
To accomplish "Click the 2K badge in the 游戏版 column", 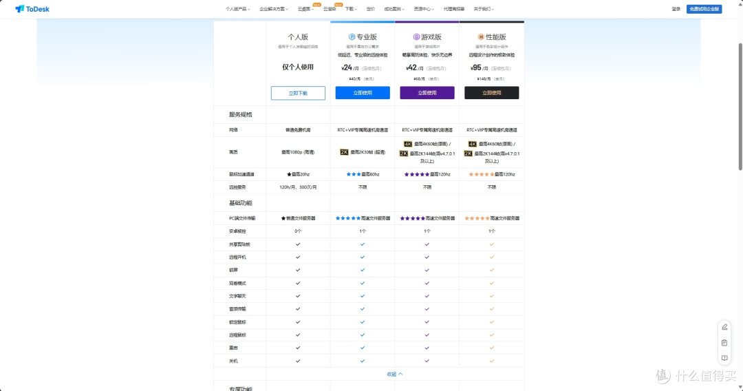I will pyautogui.click(x=404, y=154).
